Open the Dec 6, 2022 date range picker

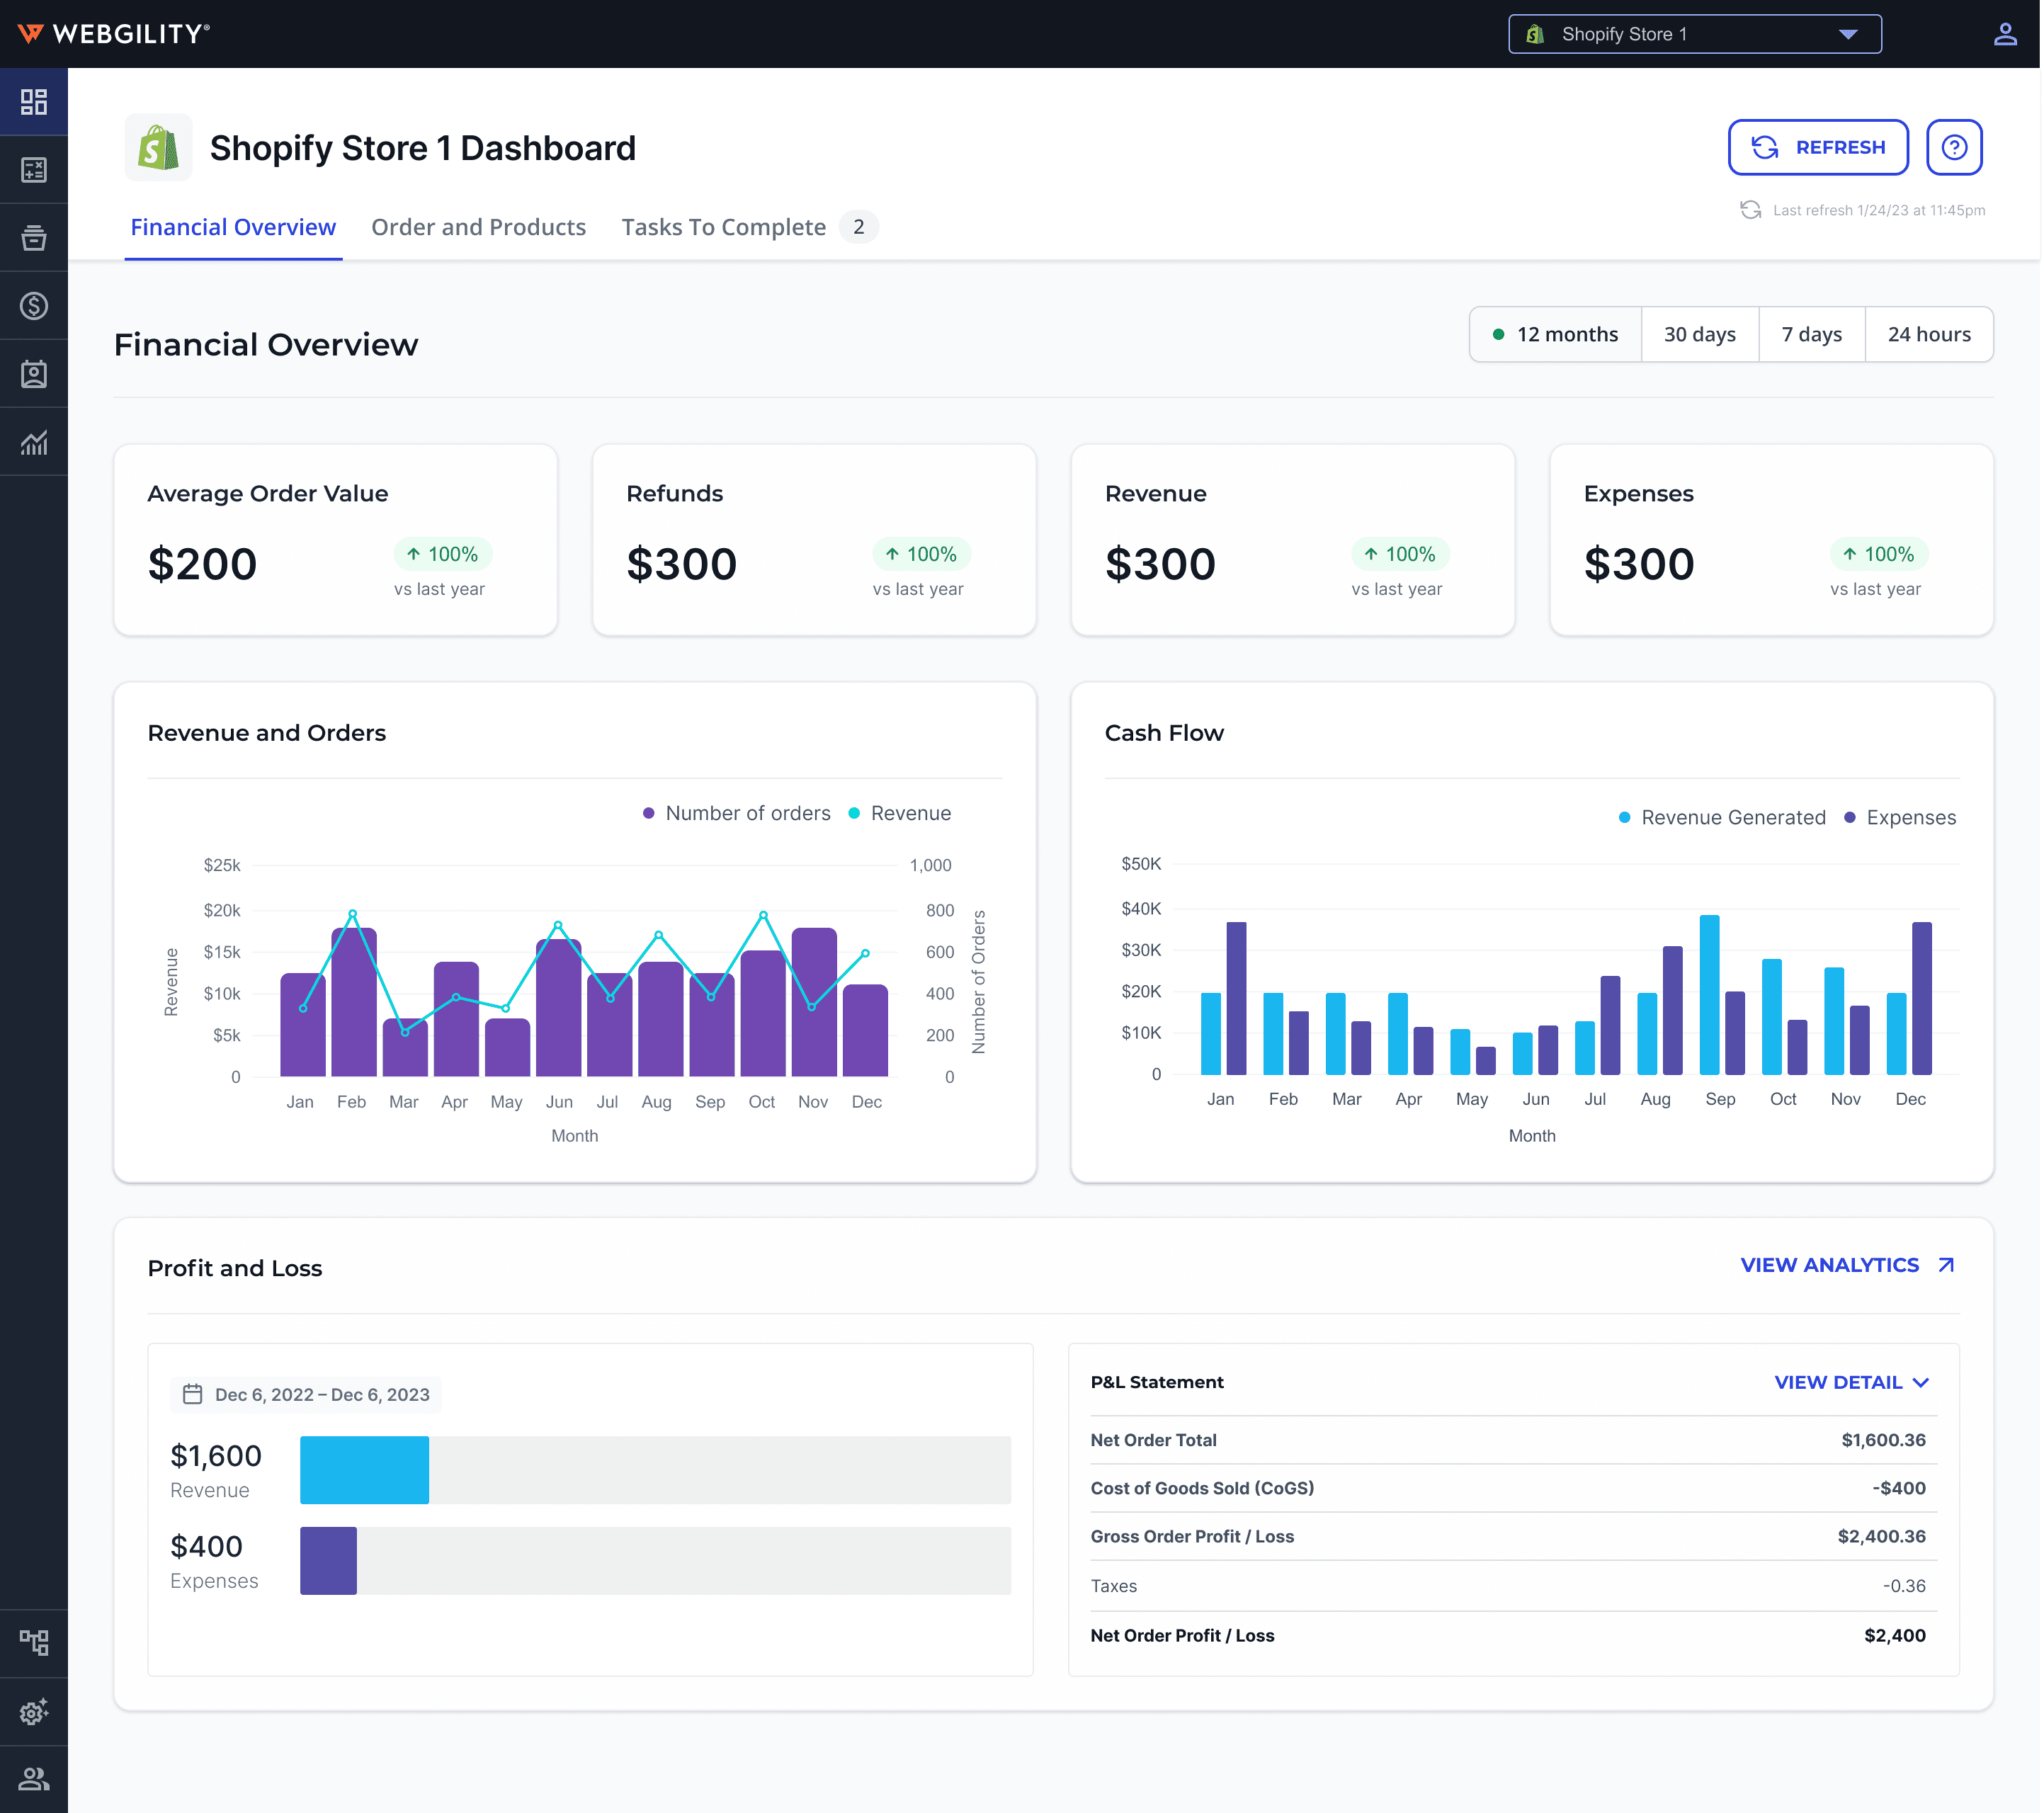point(306,1394)
